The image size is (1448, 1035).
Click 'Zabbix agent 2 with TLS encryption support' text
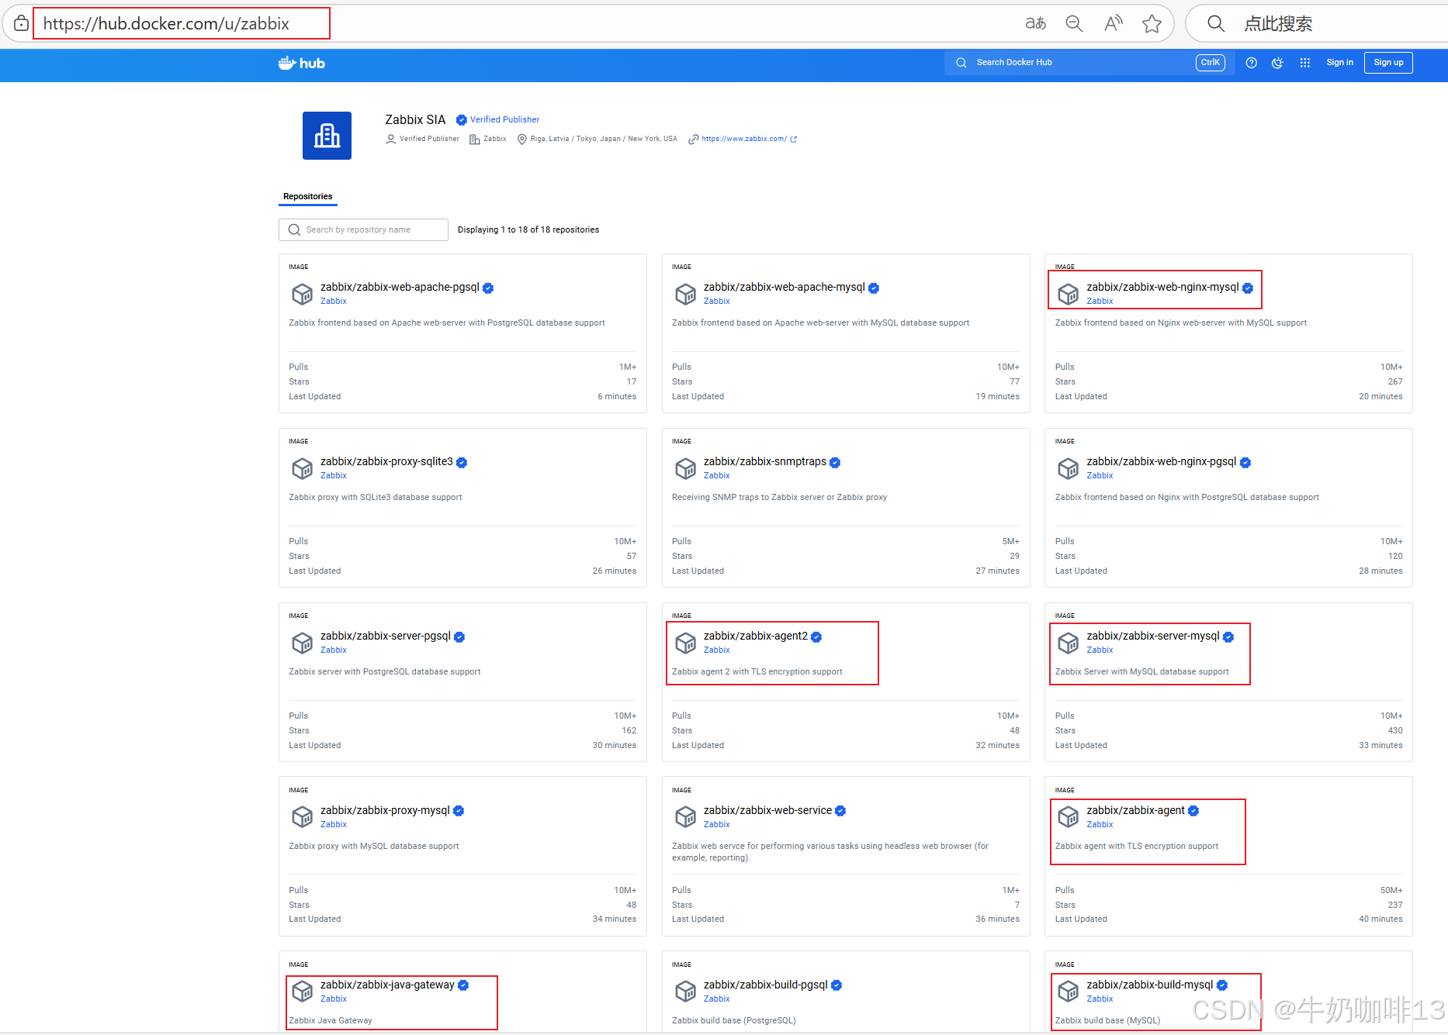[757, 671]
